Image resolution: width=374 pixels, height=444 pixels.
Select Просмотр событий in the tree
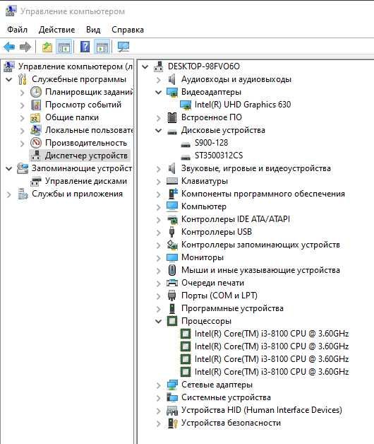point(83,105)
